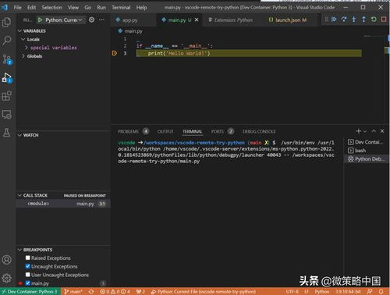Step Into in debug toolbar
The height and width of the screenshot is (295, 390).
(354, 20)
